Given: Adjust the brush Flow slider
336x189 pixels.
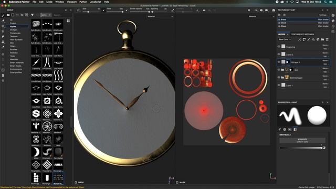Looking at the screenshot, I should click(115, 12).
